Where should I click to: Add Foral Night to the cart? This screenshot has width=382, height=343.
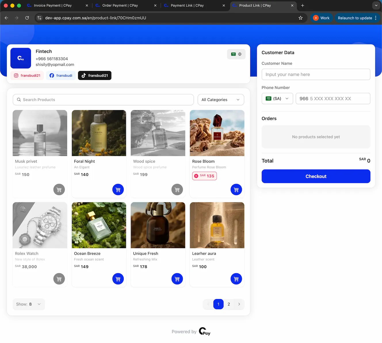click(118, 189)
